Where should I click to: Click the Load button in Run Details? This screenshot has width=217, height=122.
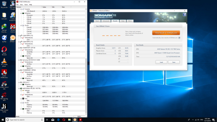(161, 62)
